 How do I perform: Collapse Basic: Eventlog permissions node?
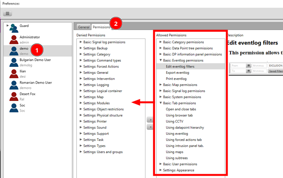pyautogui.click(x=160, y=61)
